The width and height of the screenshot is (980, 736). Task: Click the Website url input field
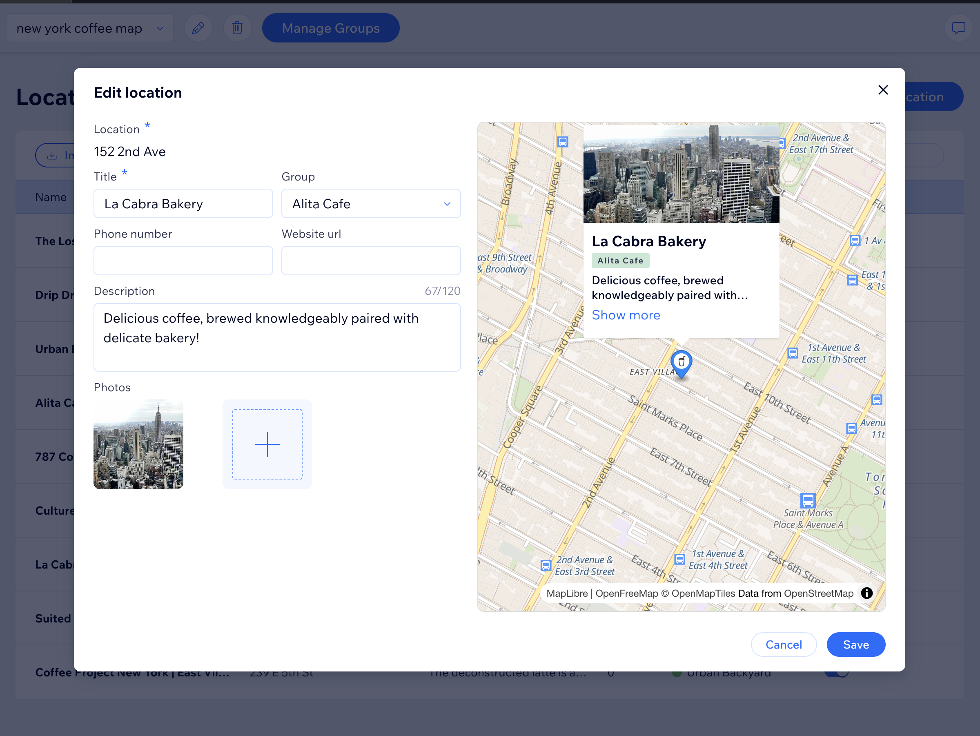tap(371, 261)
